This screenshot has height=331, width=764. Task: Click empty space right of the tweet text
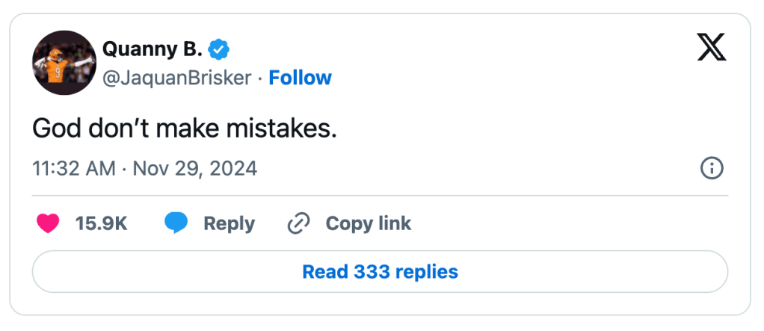click(x=523, y=129)
